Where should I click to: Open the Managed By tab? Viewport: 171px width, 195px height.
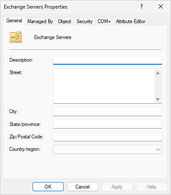click(40, 21)
